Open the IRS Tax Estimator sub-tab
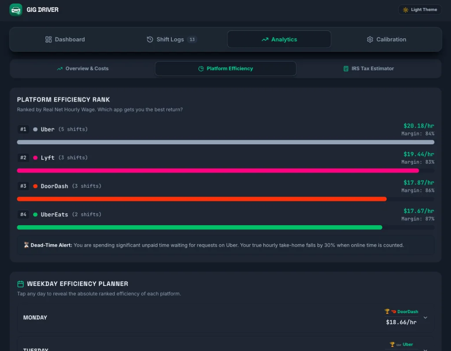 pos(369,69)
